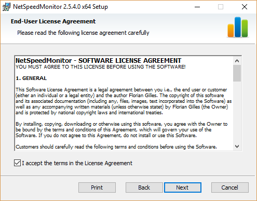
Task: Close the setup window with the X
Action: [245, 7]
